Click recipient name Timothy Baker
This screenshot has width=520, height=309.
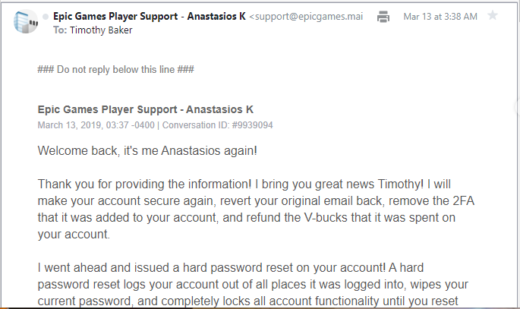[x=101, y=30]
